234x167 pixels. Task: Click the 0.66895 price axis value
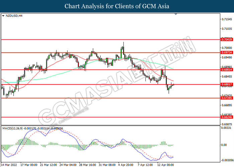point(227,105)
